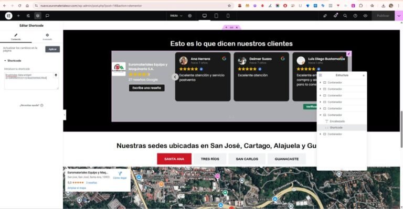Click browser back arrow
Screen dimensions: 403x209
(5, 6)
